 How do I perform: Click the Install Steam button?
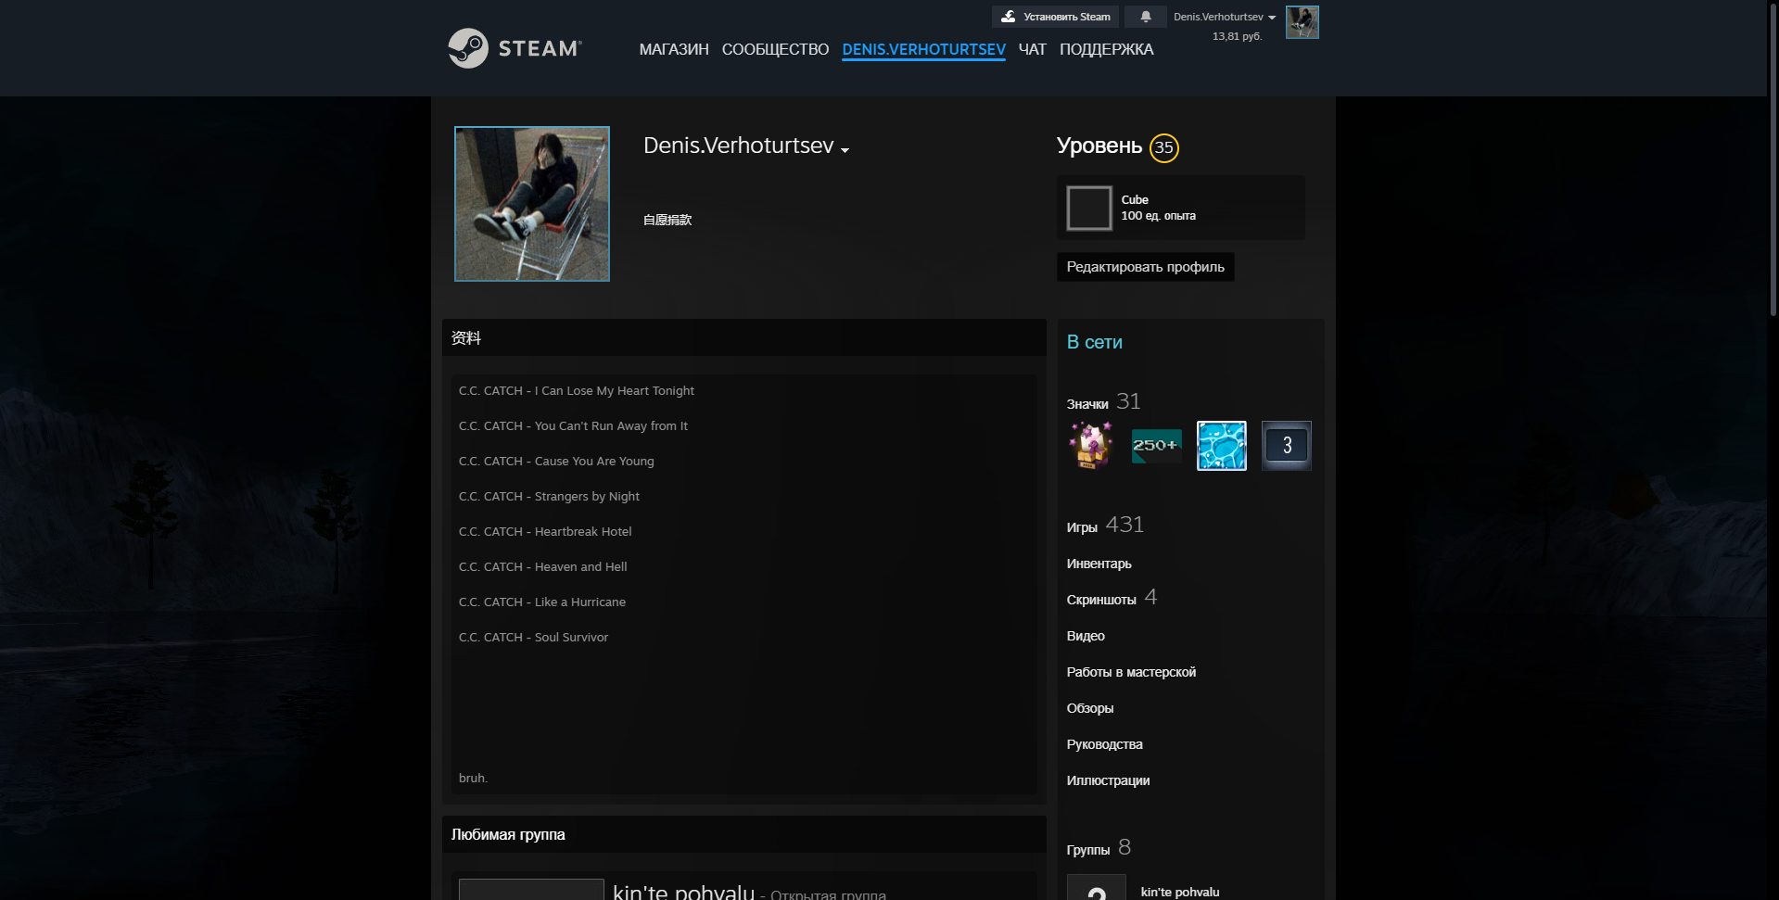pos(1055,17)
